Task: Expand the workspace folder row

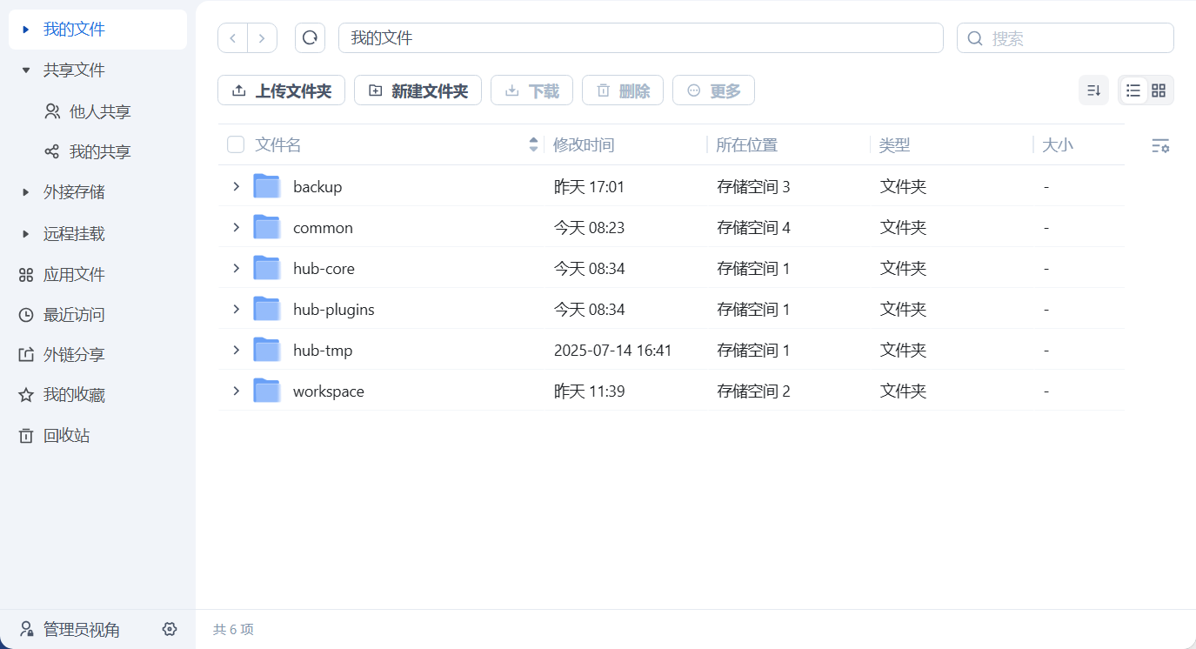Action: pos(236,391)
